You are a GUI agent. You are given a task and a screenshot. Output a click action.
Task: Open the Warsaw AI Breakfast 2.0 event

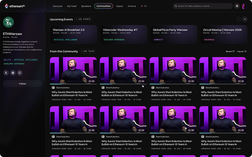[73, 34]
